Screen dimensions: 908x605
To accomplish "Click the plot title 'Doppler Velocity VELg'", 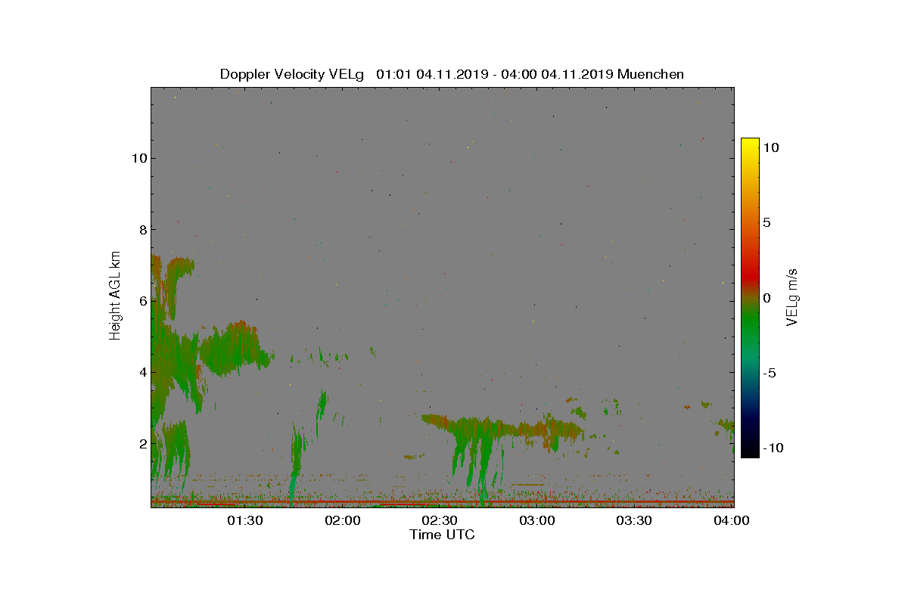I will point(291,74).
